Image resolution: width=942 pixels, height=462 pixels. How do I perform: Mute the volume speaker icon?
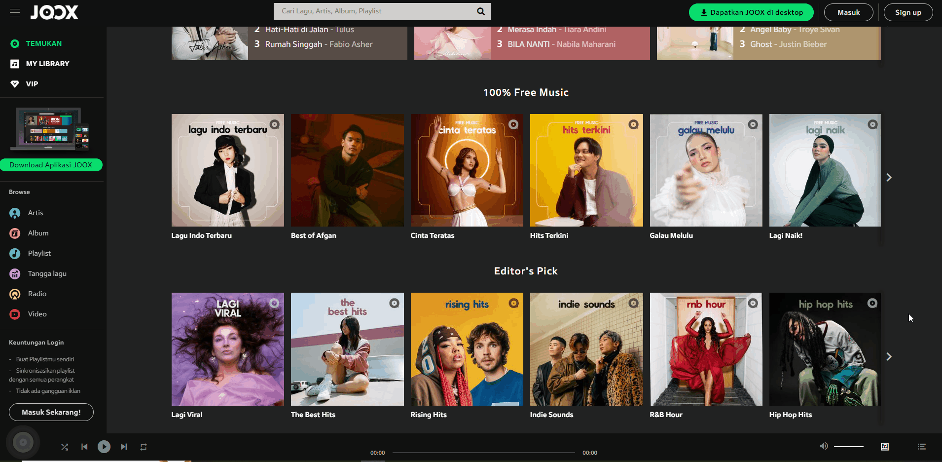click(x=823, y=446)
